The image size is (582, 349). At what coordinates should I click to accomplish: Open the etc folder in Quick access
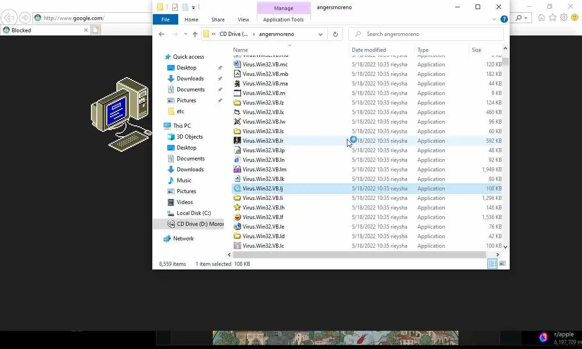click(x=181, y=111)
